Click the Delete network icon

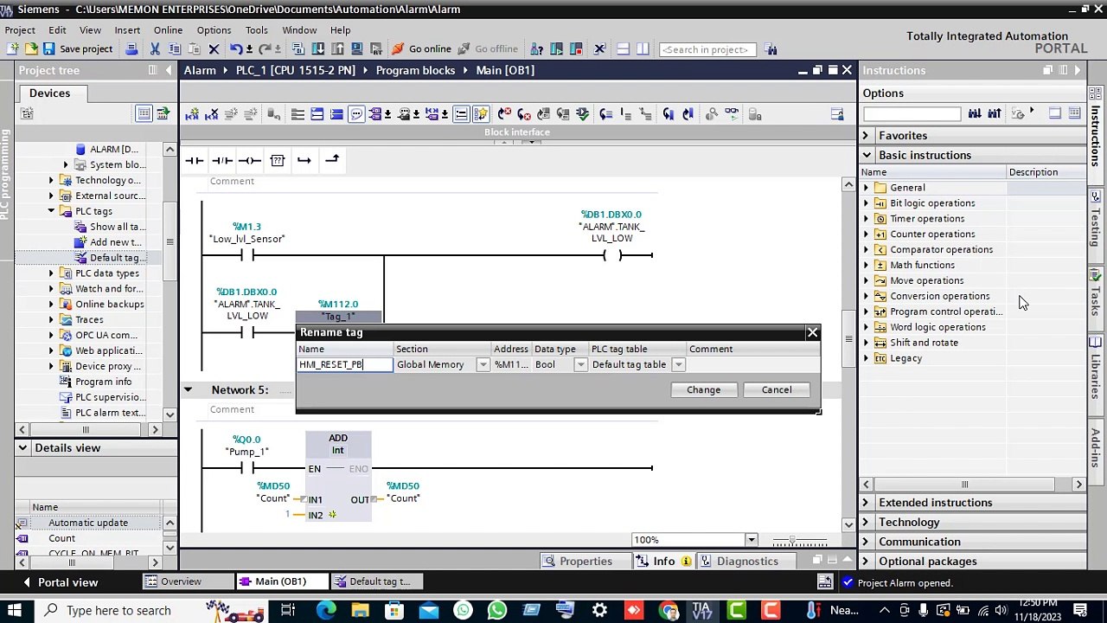[212, 114]
